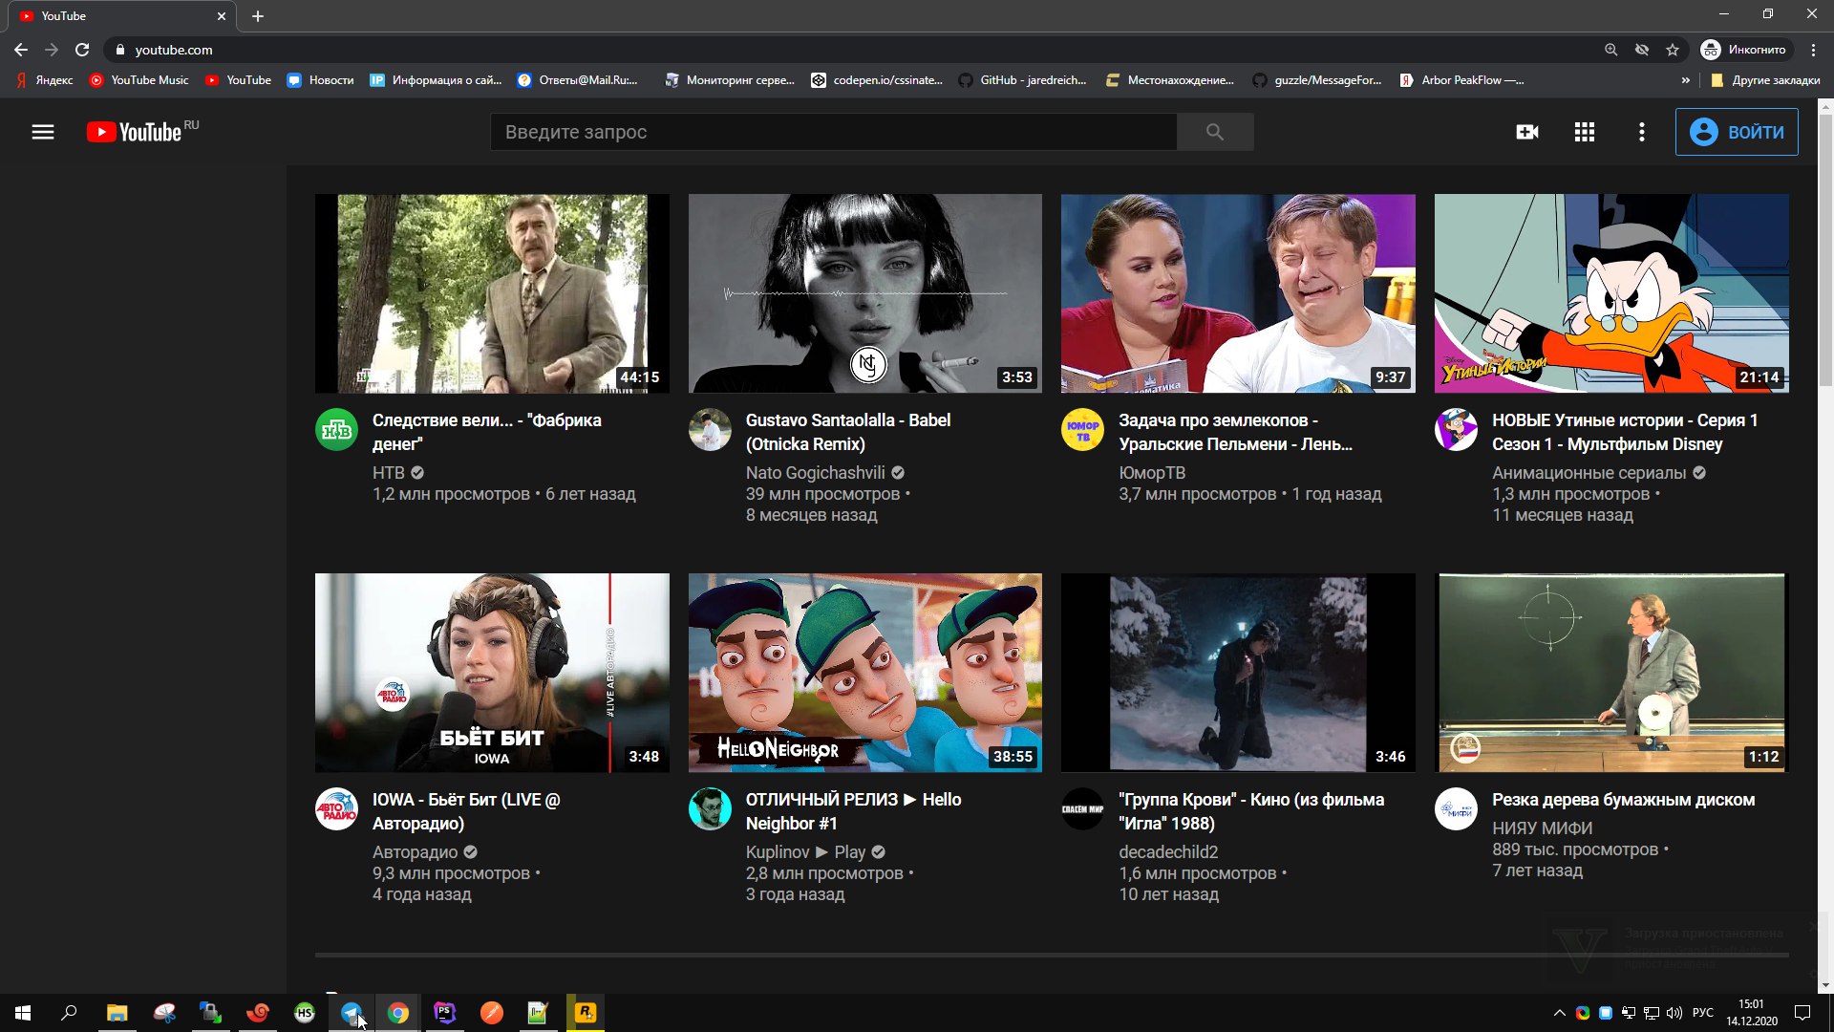Image resolution: width=1834 pixels, height=1032 pixels.
Task: Close the YouTube browser tab
Action: (222, 16)
